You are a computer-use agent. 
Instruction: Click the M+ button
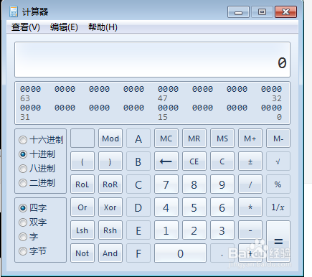(x=250, y=138)
